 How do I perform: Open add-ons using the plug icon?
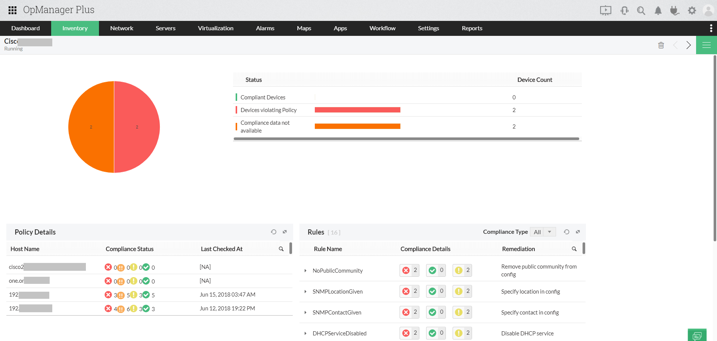click(x=675, y=10)
